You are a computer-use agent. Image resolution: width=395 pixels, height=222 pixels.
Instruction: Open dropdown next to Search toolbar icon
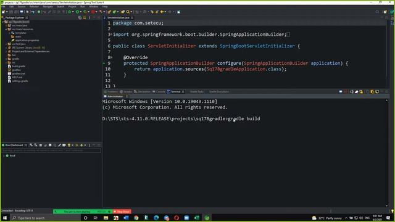(x=131, y=12)
